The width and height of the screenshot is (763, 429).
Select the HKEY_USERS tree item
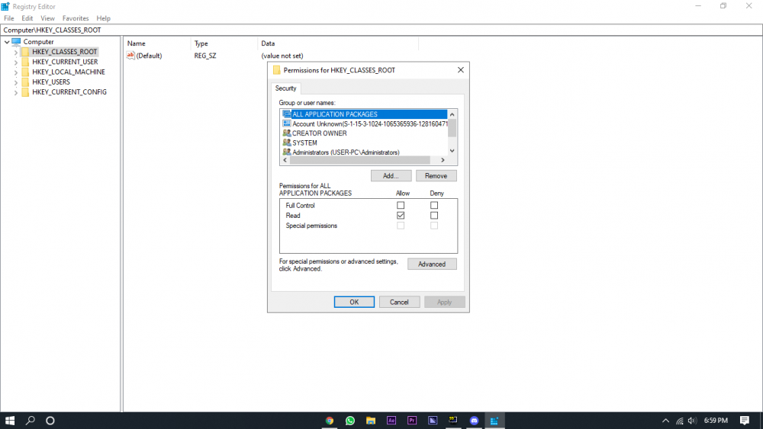click(51, 82)
